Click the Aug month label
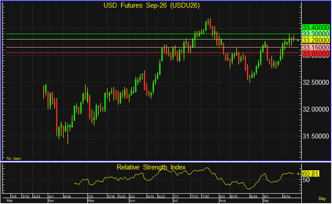 click(x=222, y=201)
